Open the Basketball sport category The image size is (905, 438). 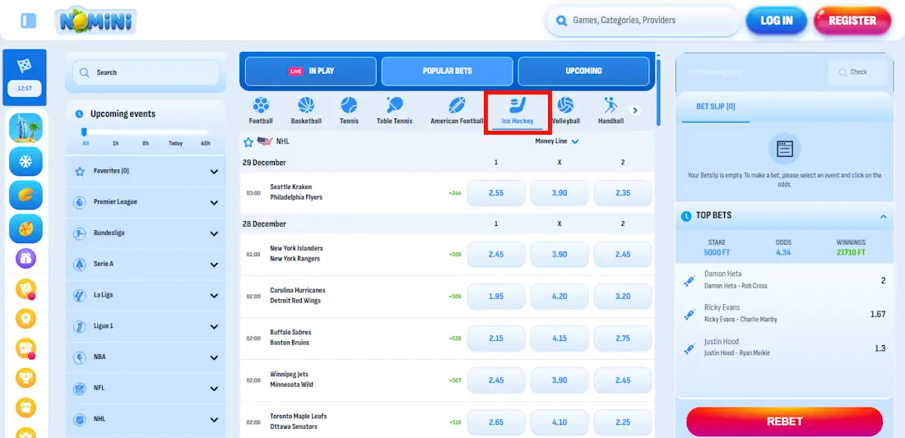point(306,111)
